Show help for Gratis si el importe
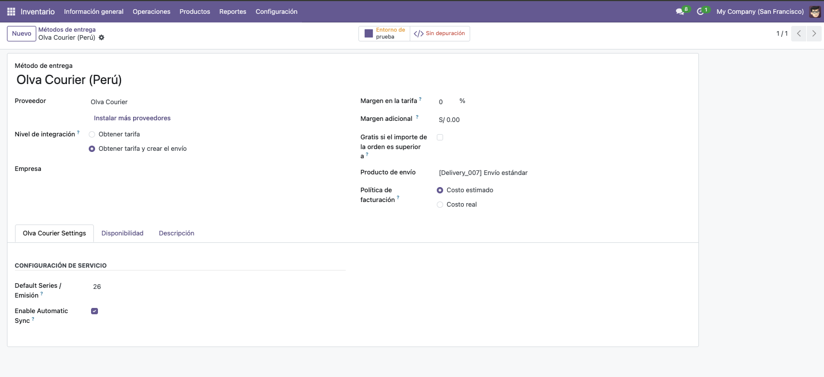This screenshot has height=377, width=824. [x=367, y=154]
